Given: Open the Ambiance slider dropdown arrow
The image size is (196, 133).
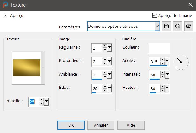Looking at the screenshot, I should pyautogui.click(x=110, y=75).
